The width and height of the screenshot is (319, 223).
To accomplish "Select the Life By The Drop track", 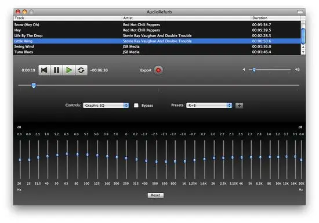I will coord(157,35).
